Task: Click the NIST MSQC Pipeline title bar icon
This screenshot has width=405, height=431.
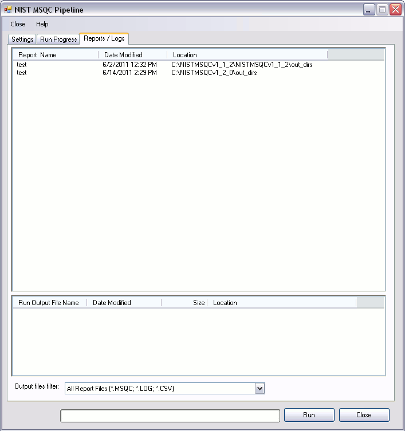Action: pyautogui.click(x=8, y=10)
